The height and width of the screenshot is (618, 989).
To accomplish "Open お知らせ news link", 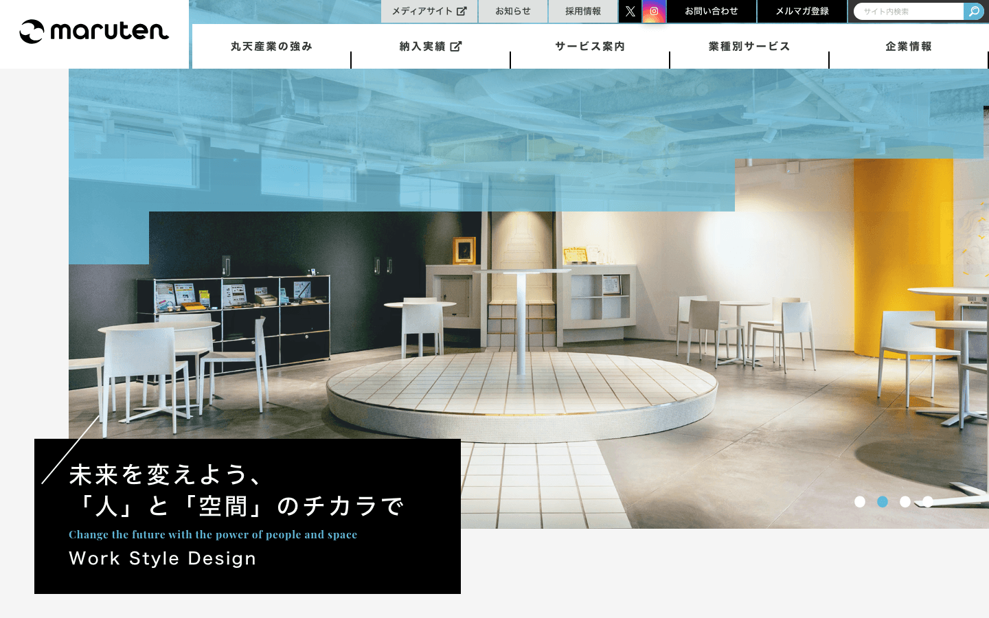I will pos(513,11).
